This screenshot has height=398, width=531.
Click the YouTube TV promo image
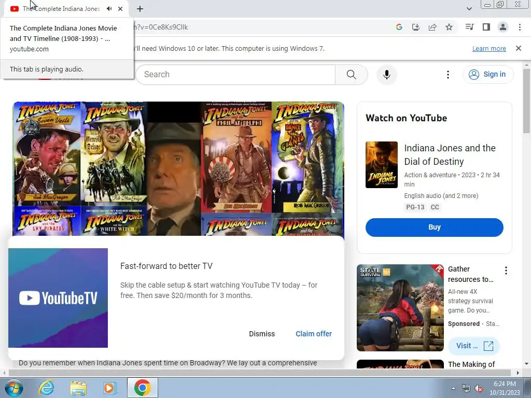(58, 298)
